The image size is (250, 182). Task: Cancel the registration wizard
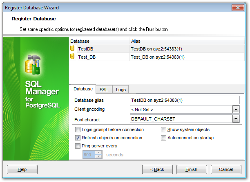pyautogui.click(x=226, y=169)
